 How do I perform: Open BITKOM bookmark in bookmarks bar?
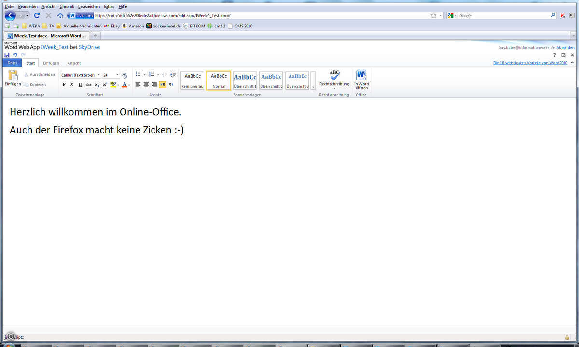click(194, 26)
